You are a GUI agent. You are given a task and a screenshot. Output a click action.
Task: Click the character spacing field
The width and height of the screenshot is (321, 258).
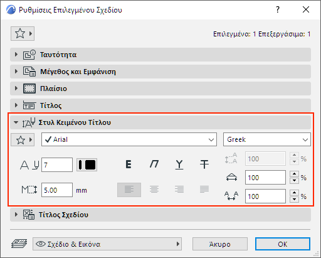click(265, 196)
